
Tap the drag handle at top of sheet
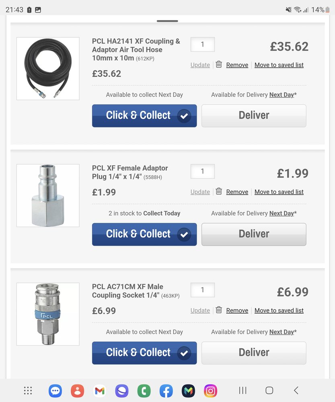(x=167, y=21)
